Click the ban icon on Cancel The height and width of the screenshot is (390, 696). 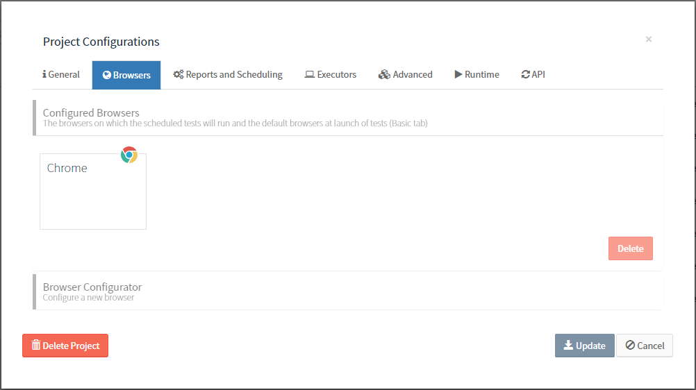(x=630, y=345)
